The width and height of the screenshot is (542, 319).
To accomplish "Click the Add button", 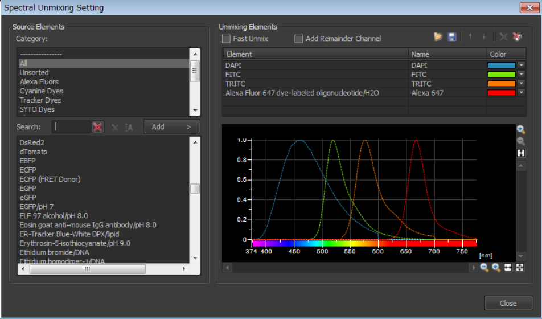I will pos(172,127).
